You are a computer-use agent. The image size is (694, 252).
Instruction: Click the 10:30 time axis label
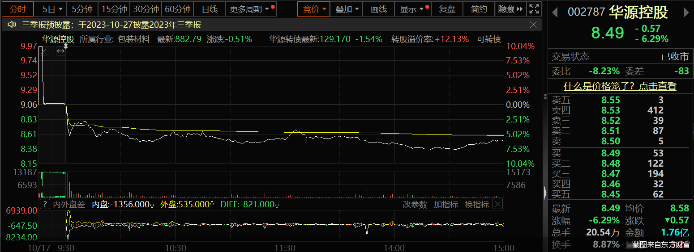(x=176, y=248)
